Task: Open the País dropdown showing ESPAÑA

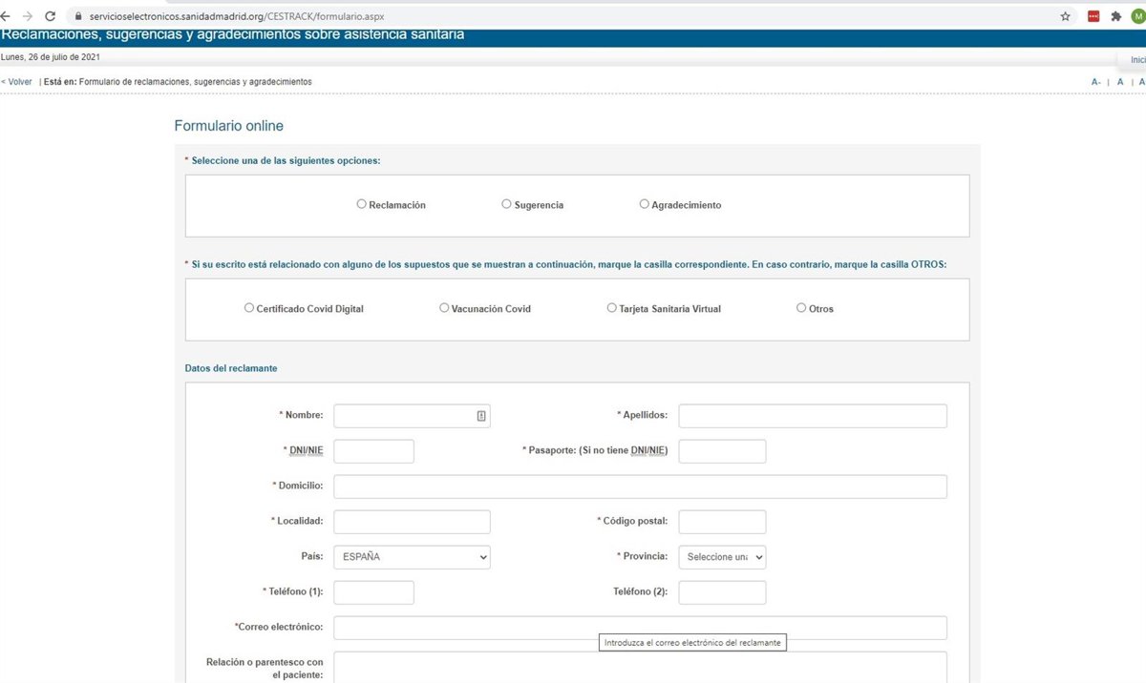Action: tap(412, 557)
